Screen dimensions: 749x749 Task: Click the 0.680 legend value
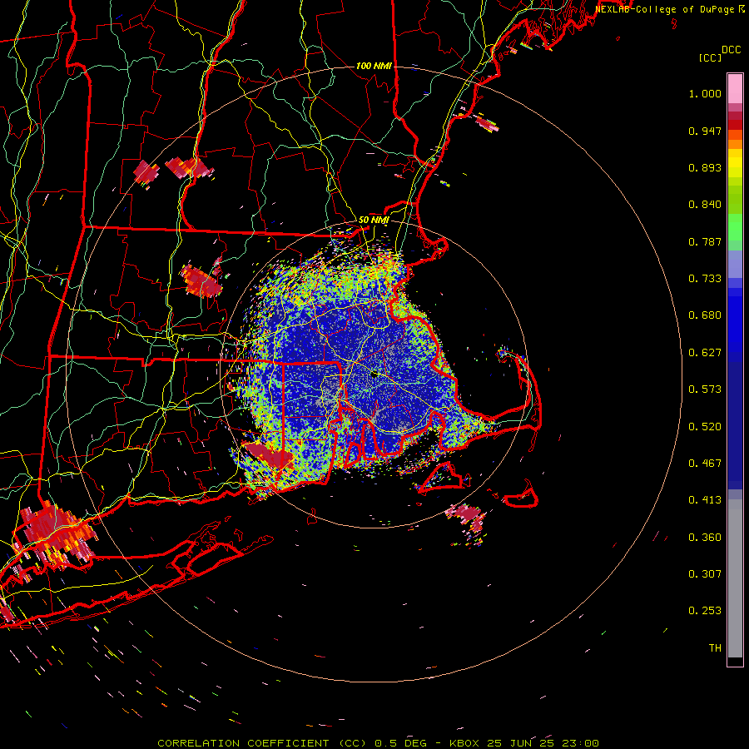coord(705,315)
